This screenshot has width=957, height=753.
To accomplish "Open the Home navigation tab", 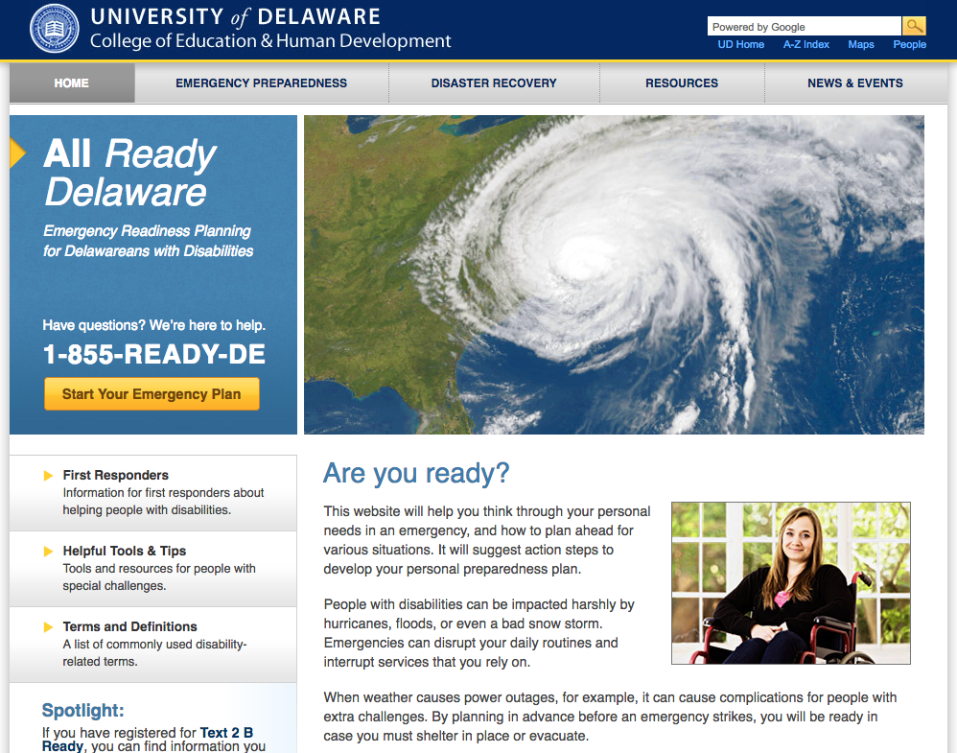I will (72, 83).
